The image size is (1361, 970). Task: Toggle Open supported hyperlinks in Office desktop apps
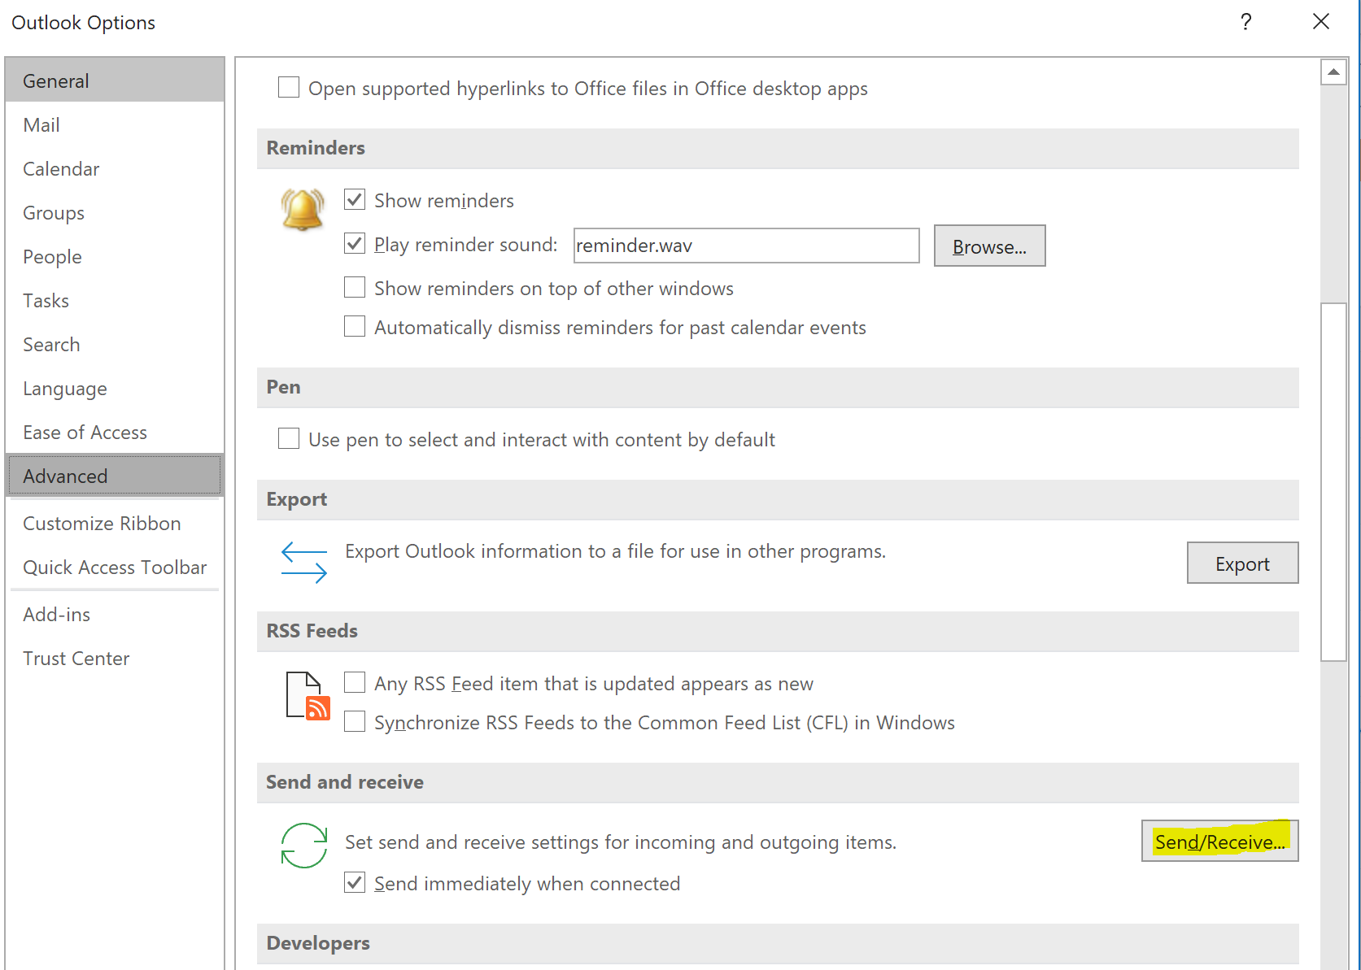click(x=289, y=87)
